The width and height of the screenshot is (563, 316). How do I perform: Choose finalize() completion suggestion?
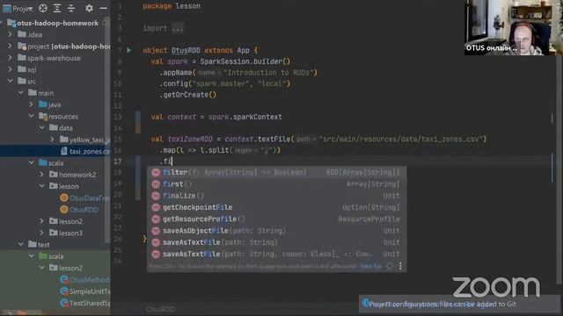(x=276, y=196)
